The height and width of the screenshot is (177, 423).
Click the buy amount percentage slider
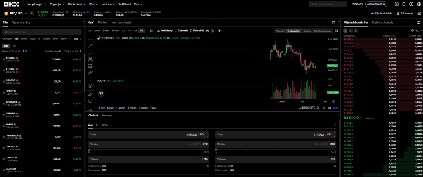(x=149, y=150)
